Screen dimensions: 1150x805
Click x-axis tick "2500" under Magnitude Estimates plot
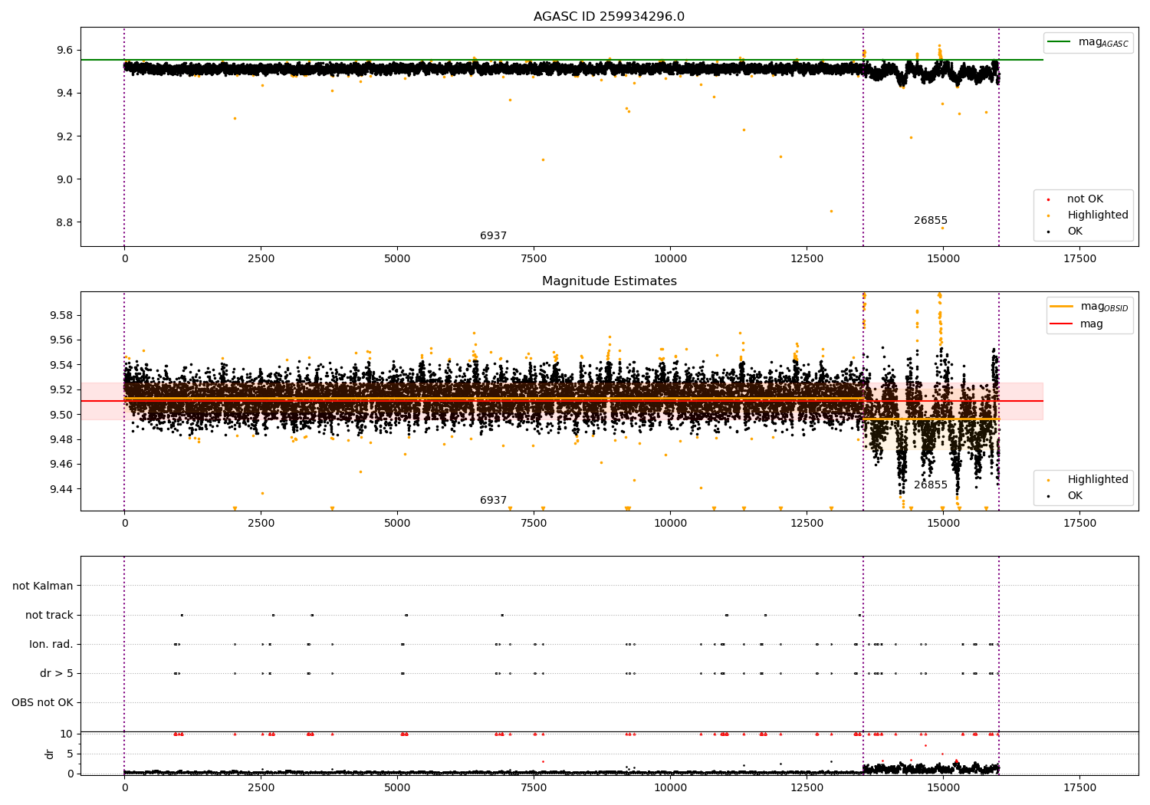click(x=261, y=524)
